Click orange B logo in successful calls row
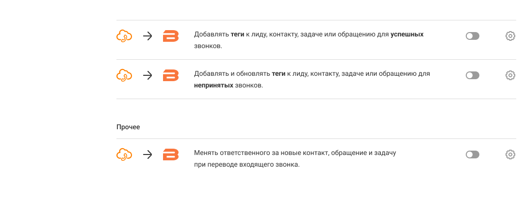 [x=171, y=36]
